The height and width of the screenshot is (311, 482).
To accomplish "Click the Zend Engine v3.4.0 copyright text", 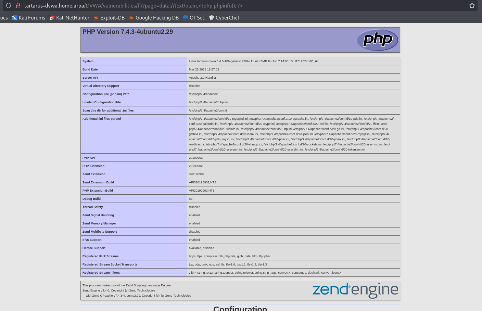I will pyautogui.click(x=119, y=290).
